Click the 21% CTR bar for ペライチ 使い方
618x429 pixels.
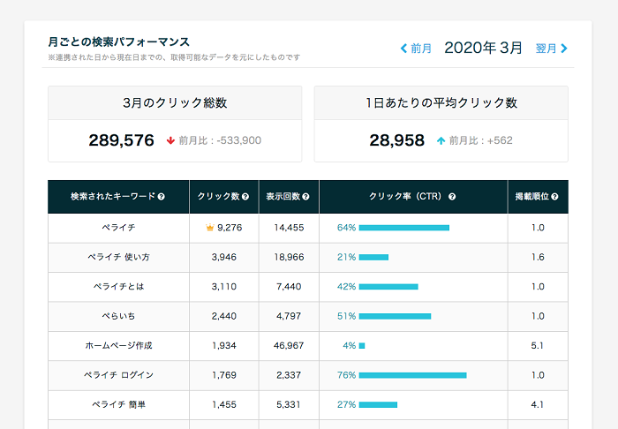373,257
